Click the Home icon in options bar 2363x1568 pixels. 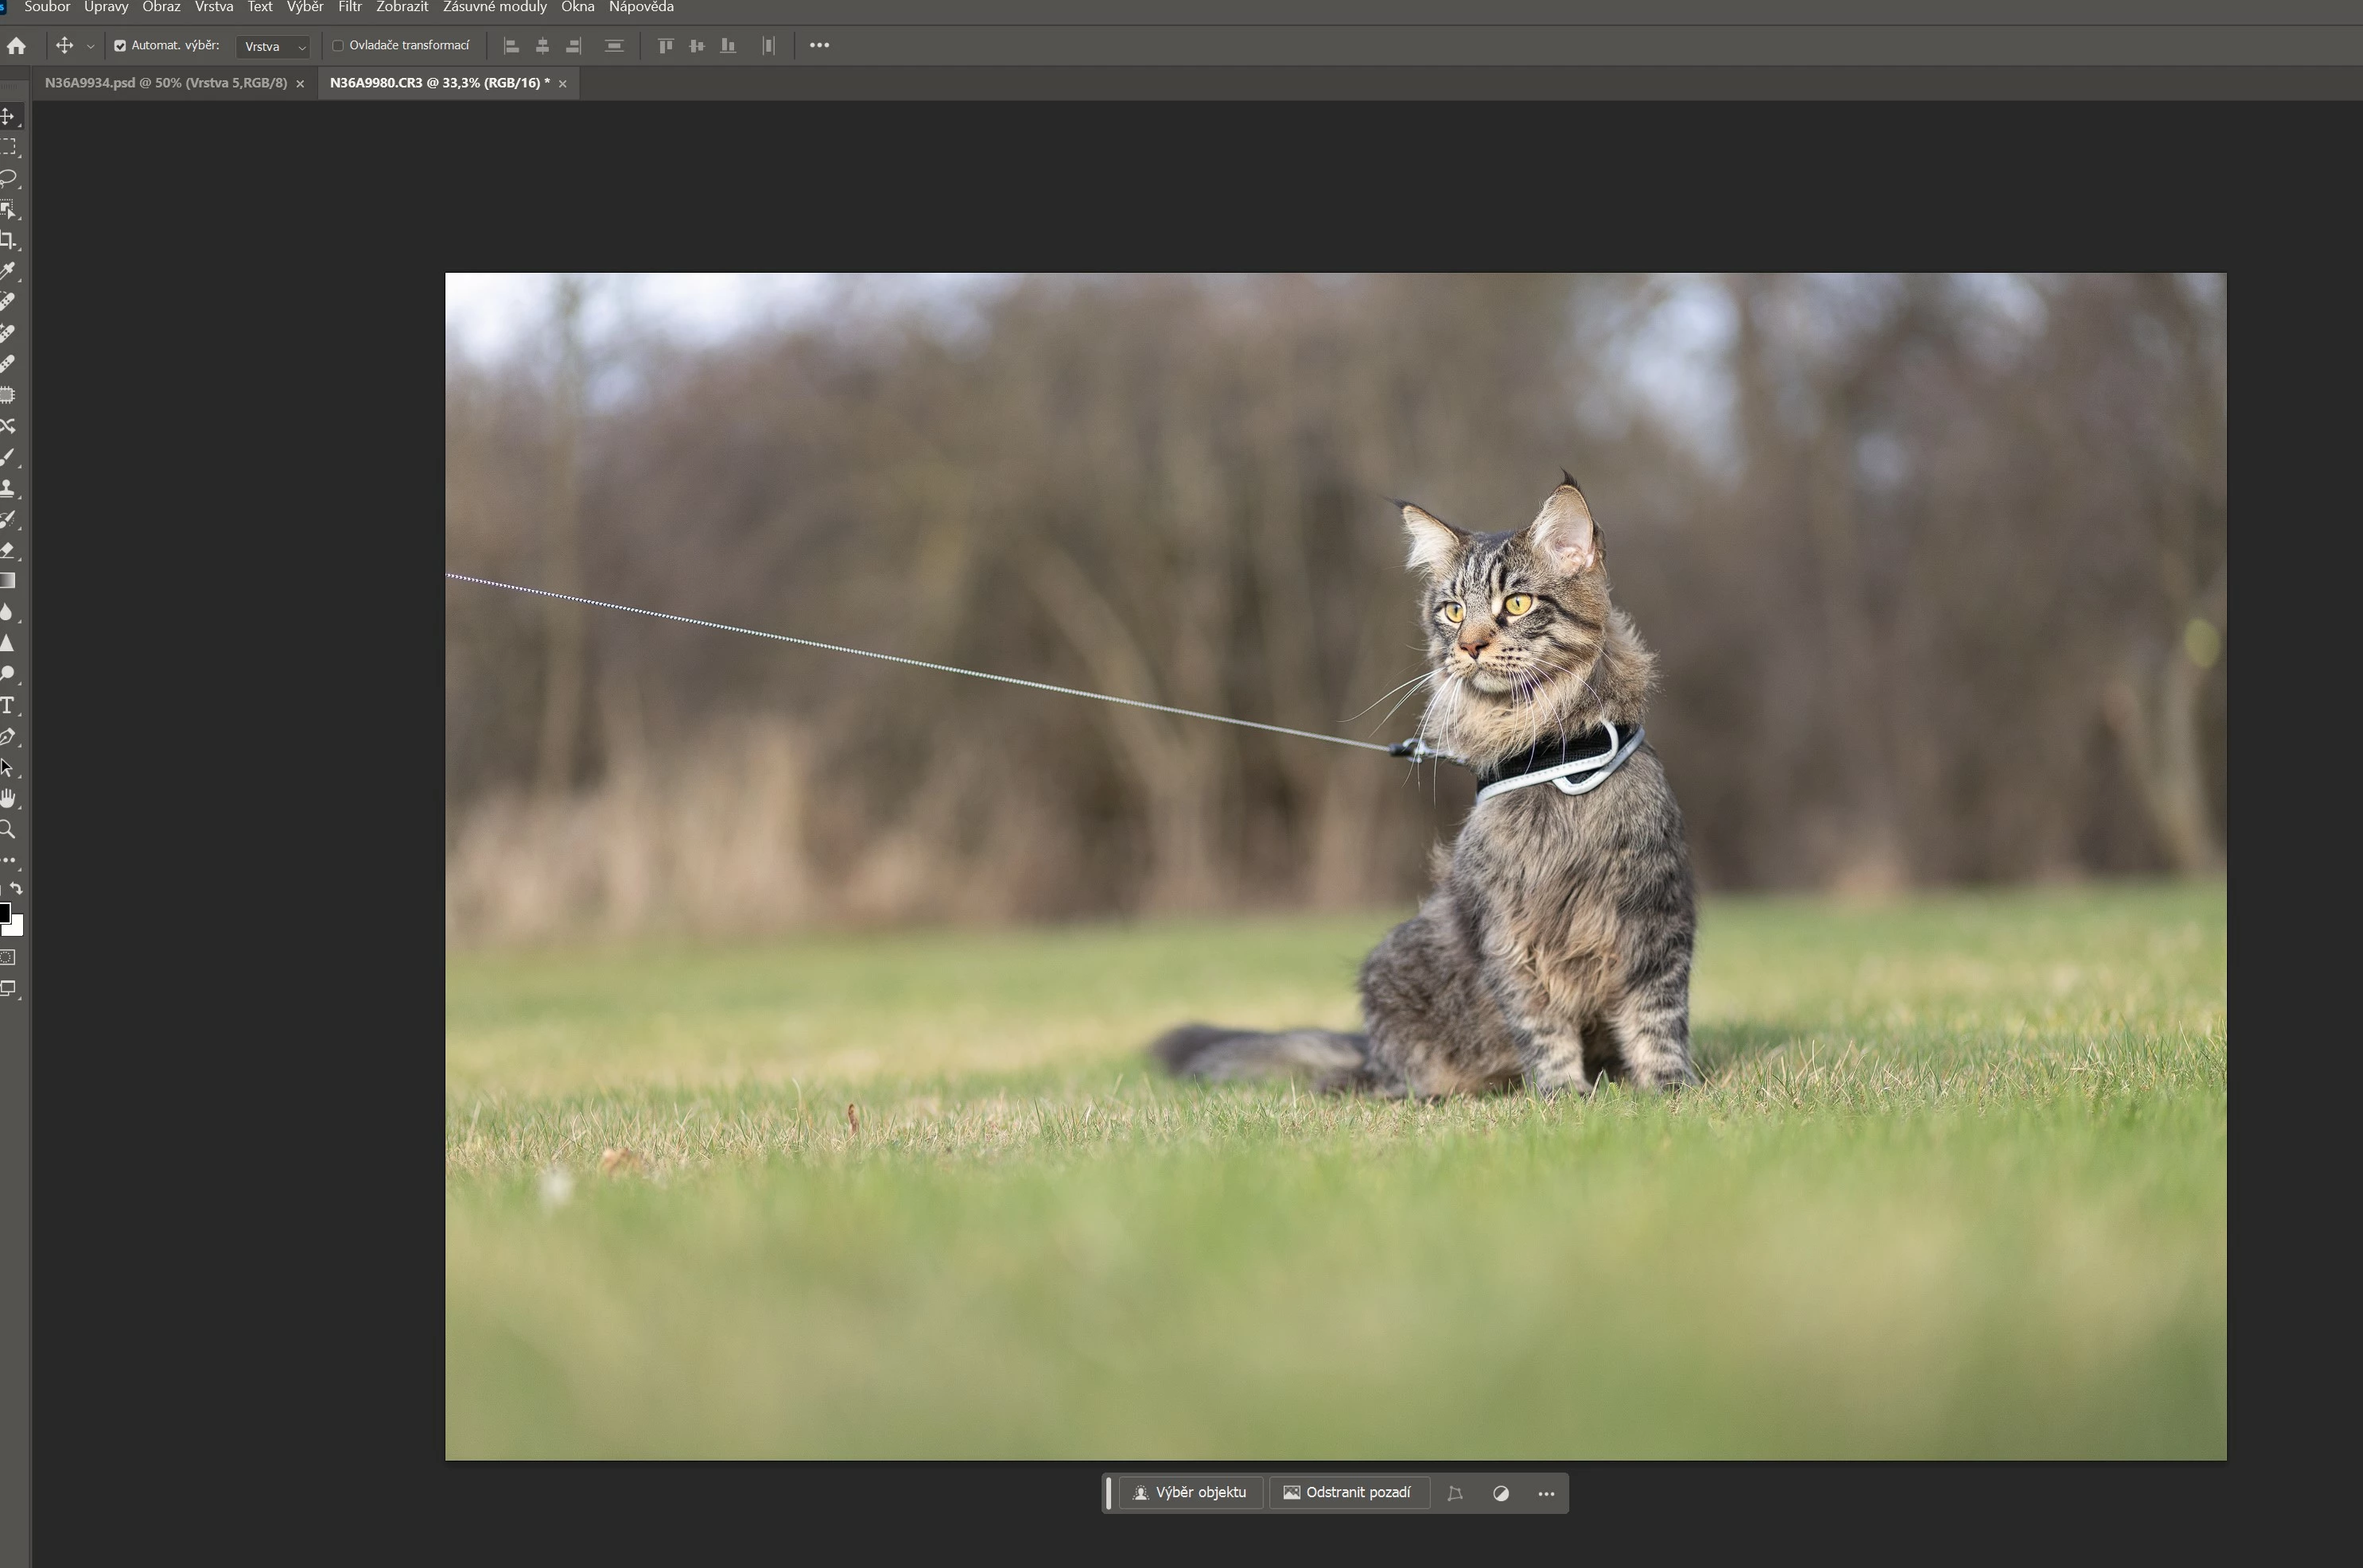(x=16, y=46)
